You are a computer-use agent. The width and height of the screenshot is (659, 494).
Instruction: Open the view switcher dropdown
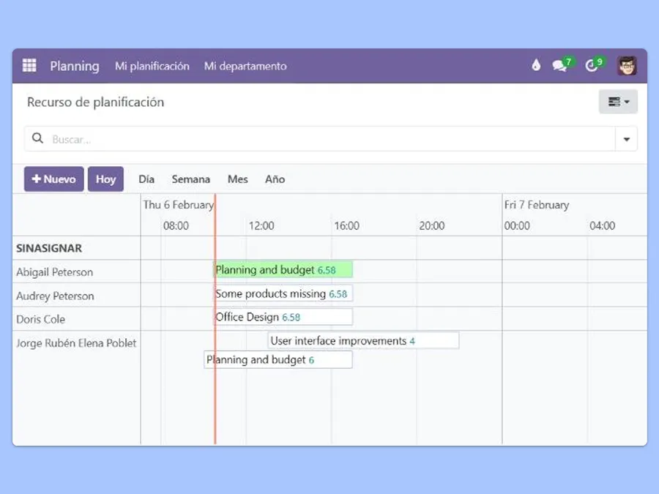pos(626,102)
